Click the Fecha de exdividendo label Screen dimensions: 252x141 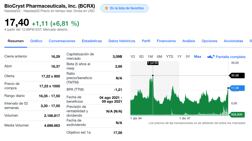[x=76, y=123]
